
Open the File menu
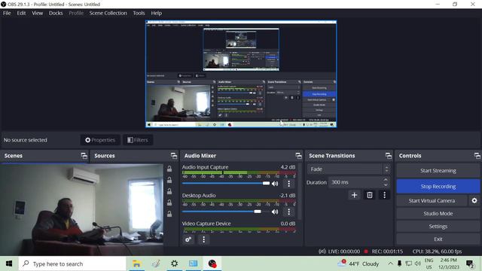pos(7,13)
